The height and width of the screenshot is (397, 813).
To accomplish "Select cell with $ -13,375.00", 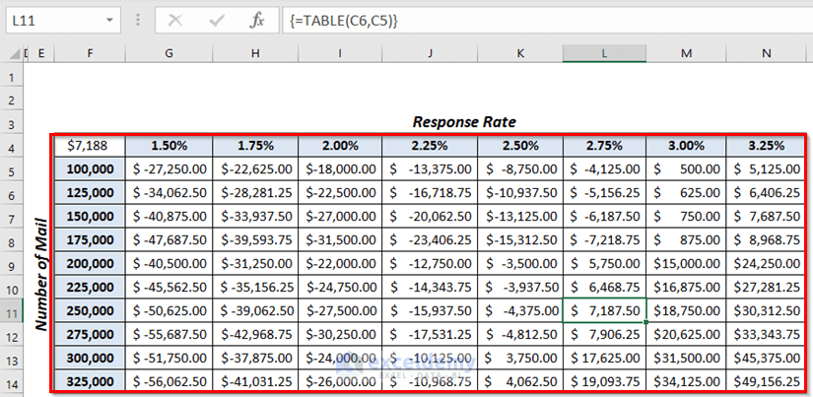I will [430, 169].
